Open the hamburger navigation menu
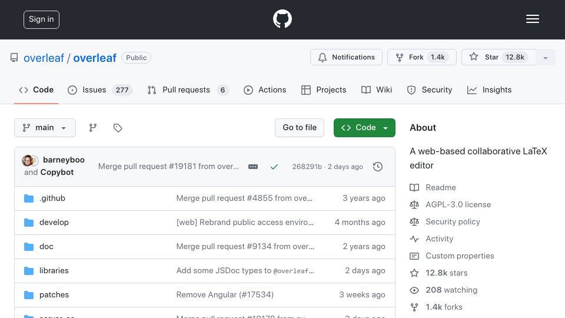 [532, 19]
